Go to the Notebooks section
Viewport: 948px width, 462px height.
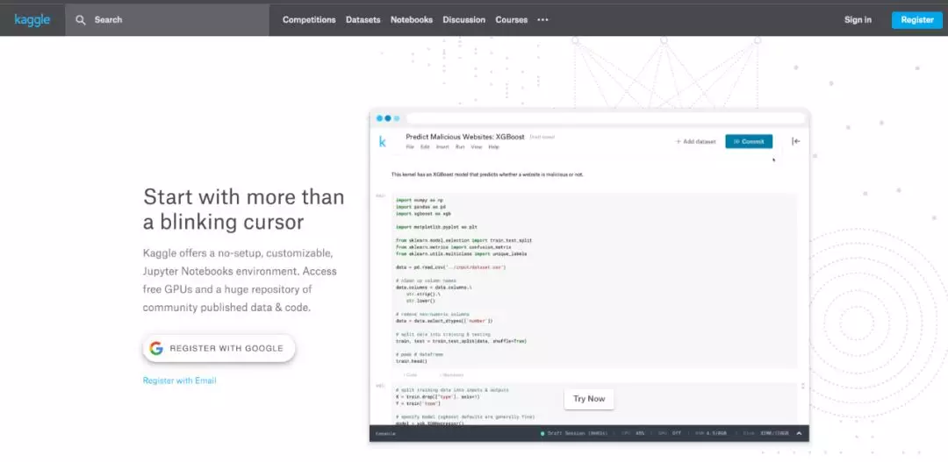(x=411, y=20)
